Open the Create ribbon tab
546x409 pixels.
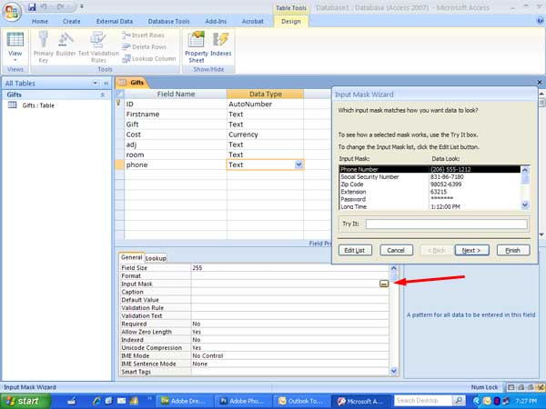(x=72, y=22)
